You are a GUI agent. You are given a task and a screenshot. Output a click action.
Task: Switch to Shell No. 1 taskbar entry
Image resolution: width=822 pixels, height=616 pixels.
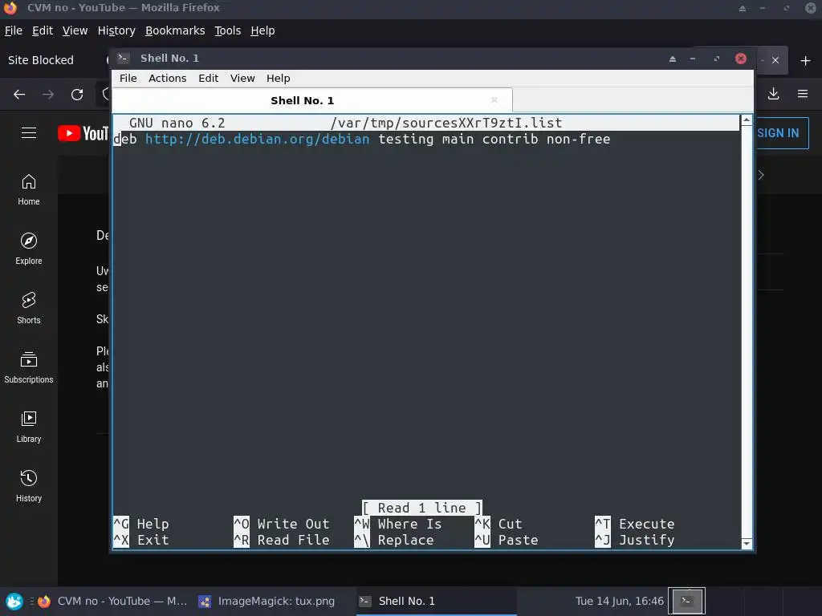[x=436, y=601]
